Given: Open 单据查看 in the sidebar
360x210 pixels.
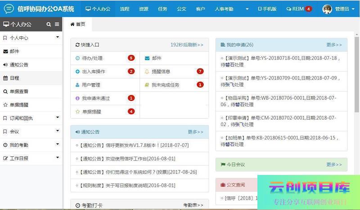Looking at the screenshot, I should (19, 91).
